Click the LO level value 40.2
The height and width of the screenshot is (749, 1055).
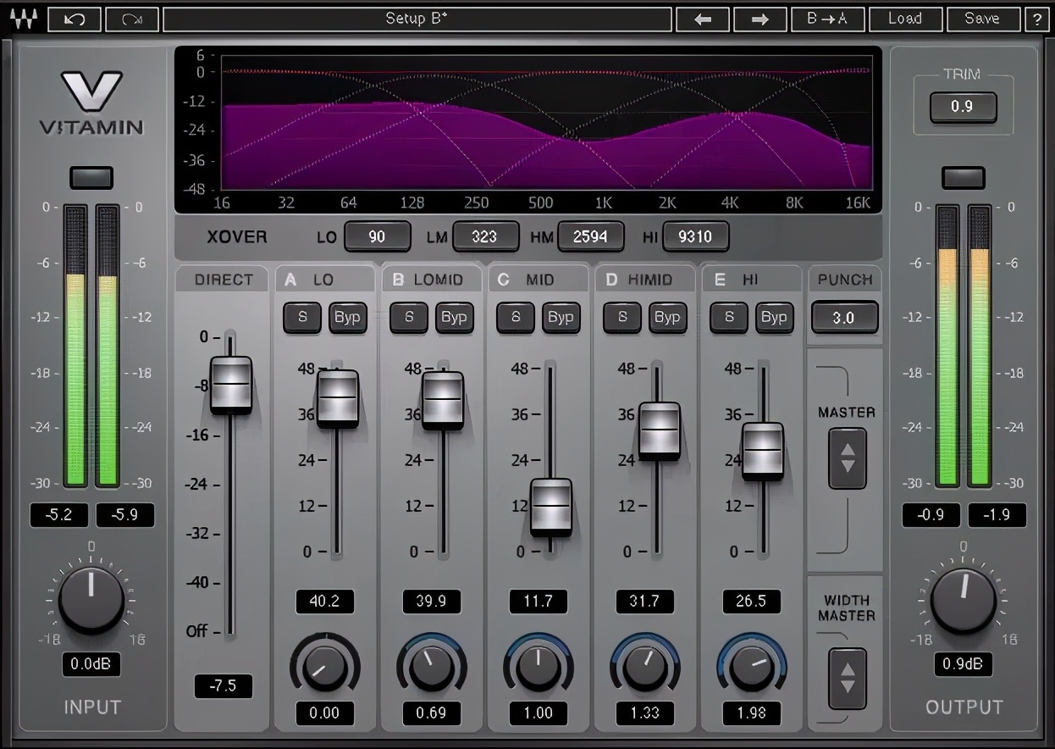point(324,602)
